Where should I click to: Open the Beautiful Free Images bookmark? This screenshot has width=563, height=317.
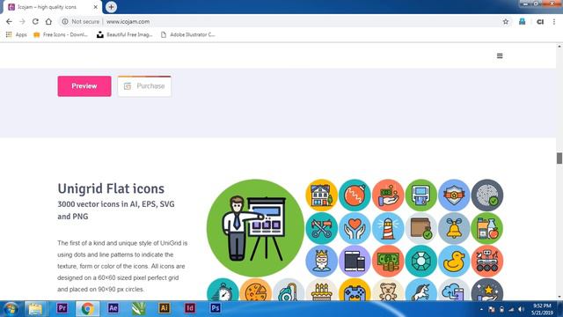125,34
